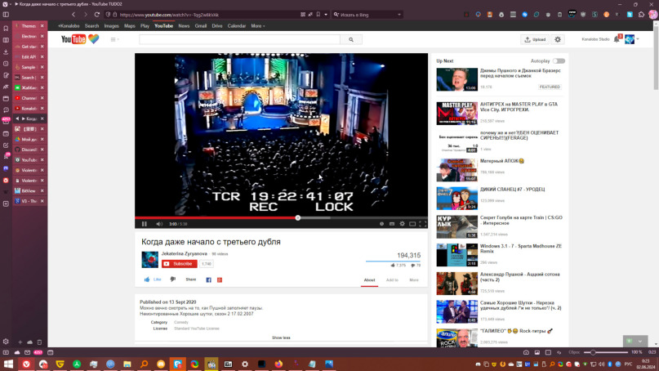Viewport: 659px width, 371px height.
Task: Toggle the browser panel sidebar icon
Action: click(x=6, y=15)
